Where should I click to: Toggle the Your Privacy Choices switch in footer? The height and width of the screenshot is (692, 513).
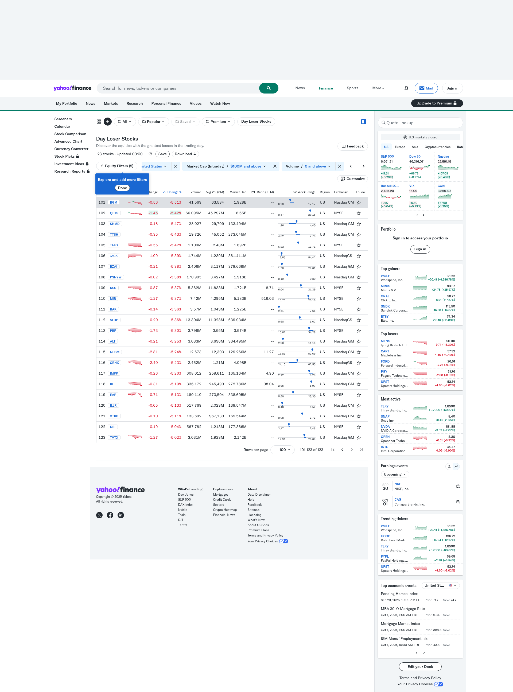click(x=283, y=541)
